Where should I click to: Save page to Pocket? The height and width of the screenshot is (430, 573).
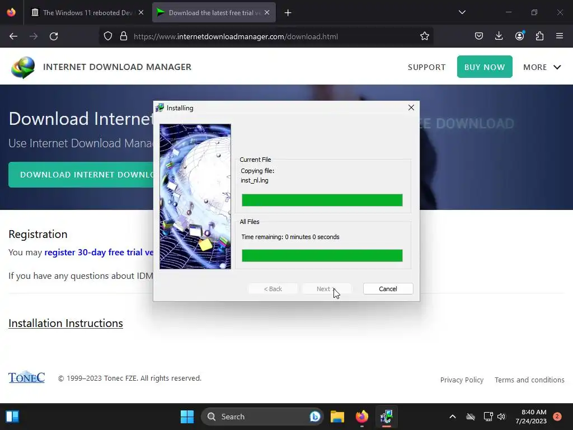tap(479, 36)
